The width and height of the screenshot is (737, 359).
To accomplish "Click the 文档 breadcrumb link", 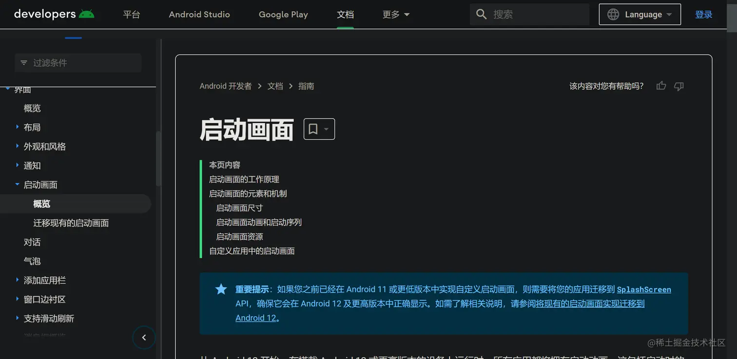I will (x=275, y=86).
